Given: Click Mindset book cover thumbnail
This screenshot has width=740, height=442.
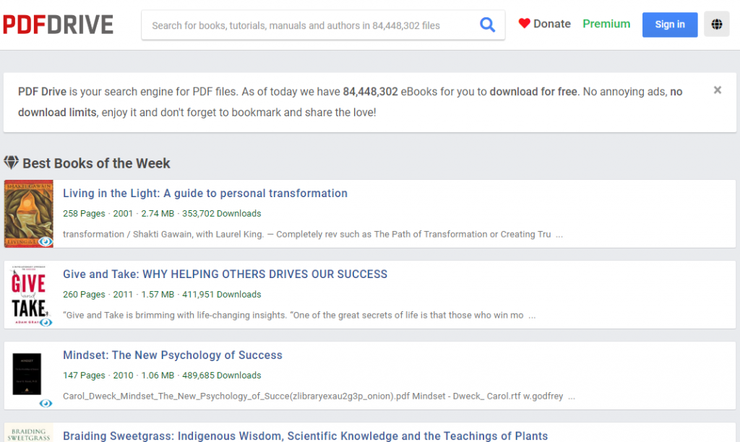Looking at the screenshot, I should [x=27, y=374].
